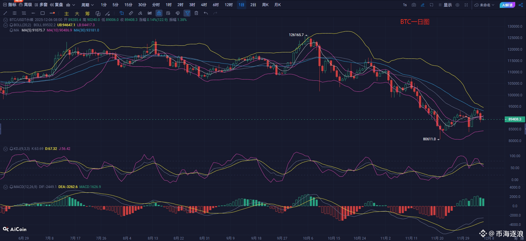Screen dimensions: 526x241
Task: Click the AI解读 button
Action: click(507, 5)
